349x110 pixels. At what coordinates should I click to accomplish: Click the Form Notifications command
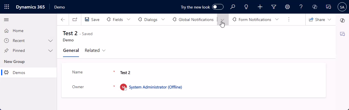coord(252,20)
